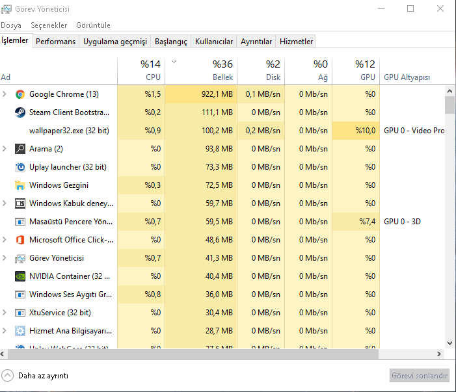Click the Görevi sonlandır button
456x392 pixels.
click(x=420, y=376)
